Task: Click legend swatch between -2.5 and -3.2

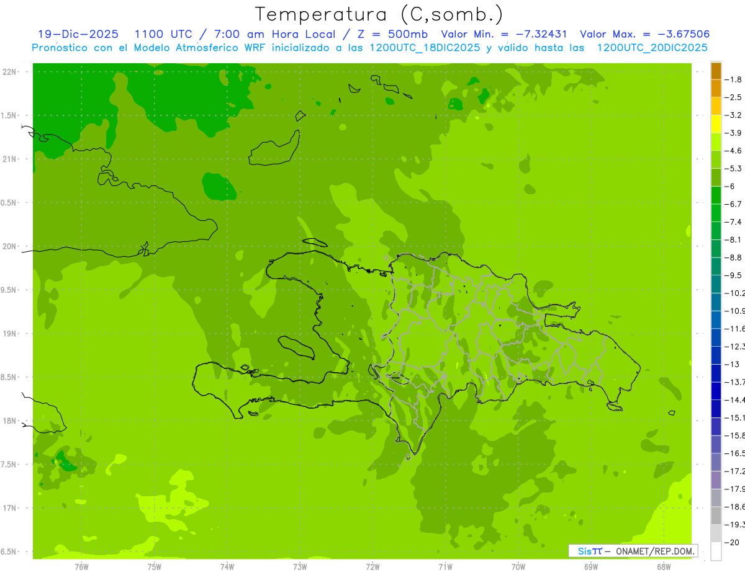Action: pos(716,106)
